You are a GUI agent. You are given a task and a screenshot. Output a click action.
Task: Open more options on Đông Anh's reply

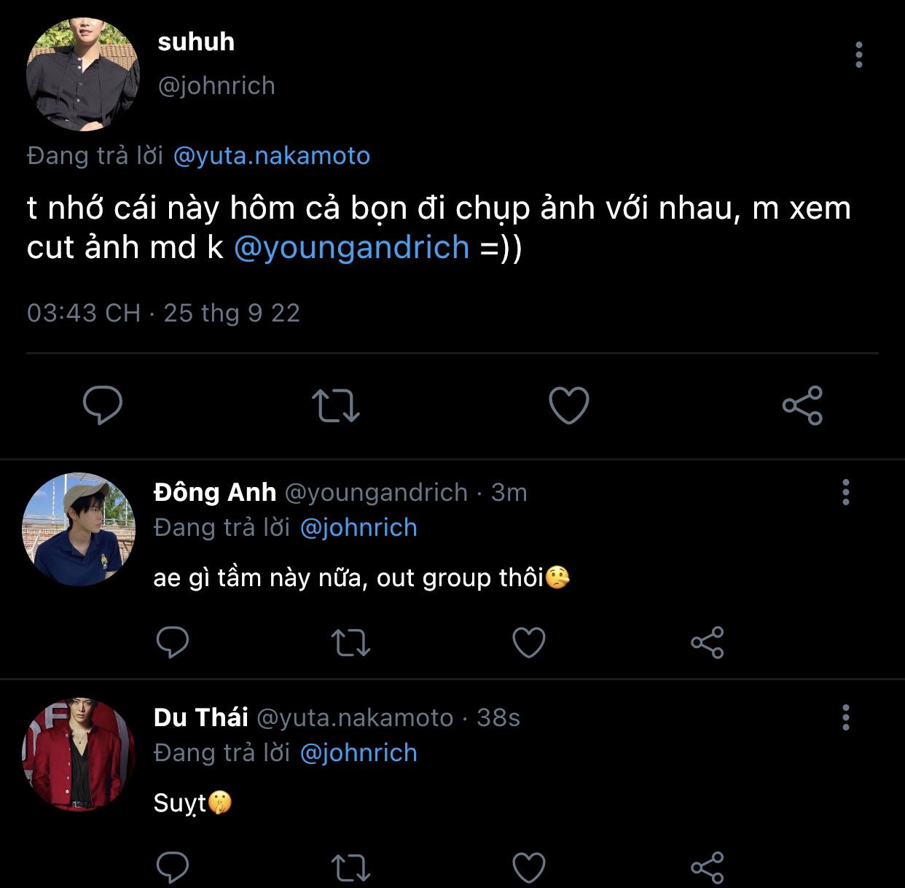tap(845, 492)
